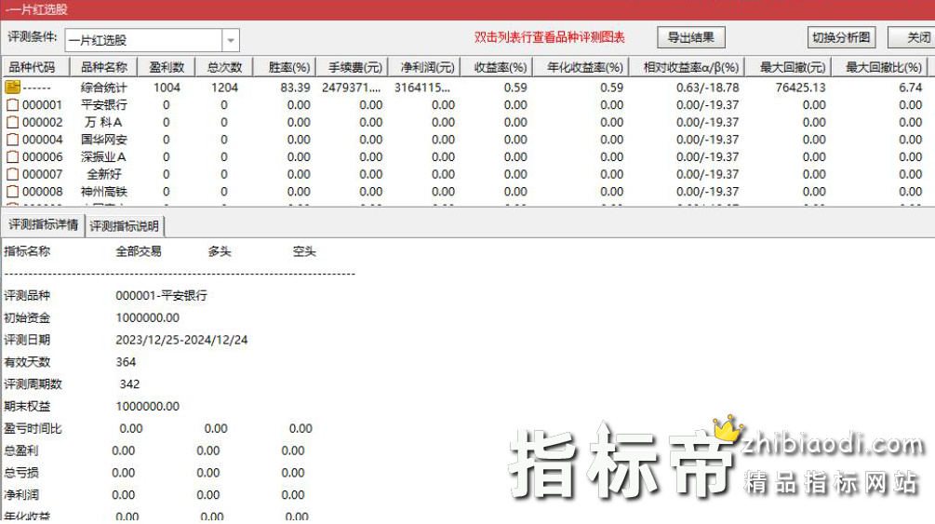Sort by 相对收益率α/β(%) column header

[687, 67]
